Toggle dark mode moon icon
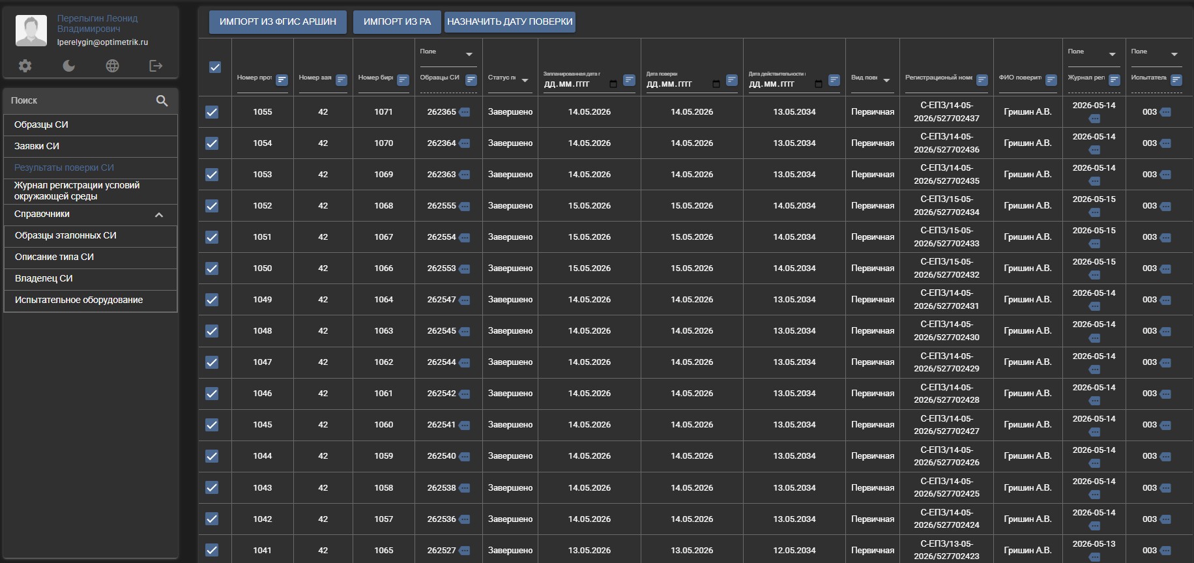 [x=68, y=66]
